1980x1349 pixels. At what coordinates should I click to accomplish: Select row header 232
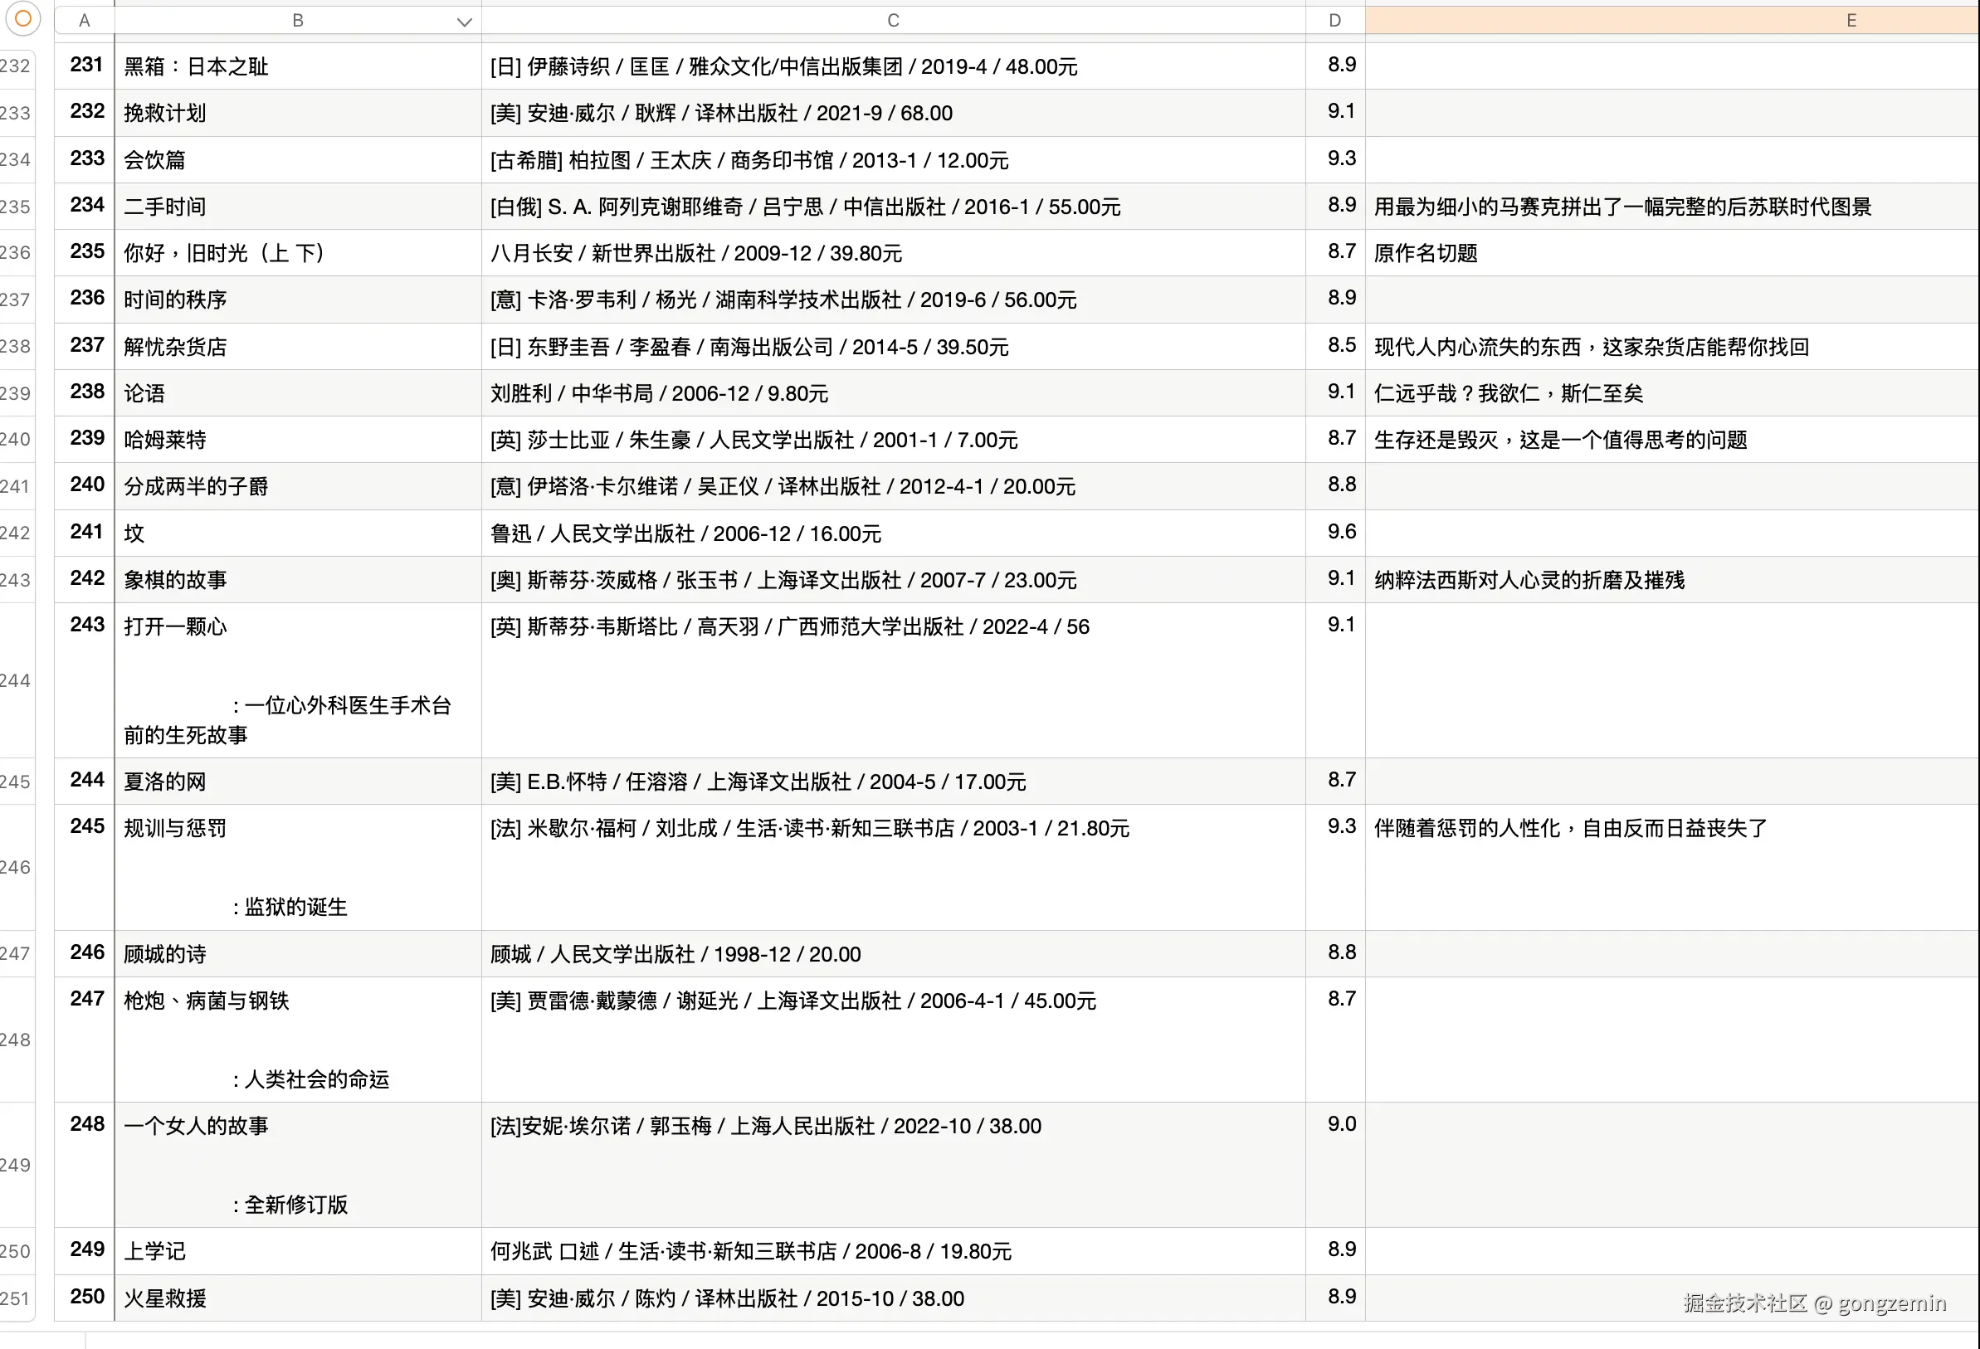point(15,66)
